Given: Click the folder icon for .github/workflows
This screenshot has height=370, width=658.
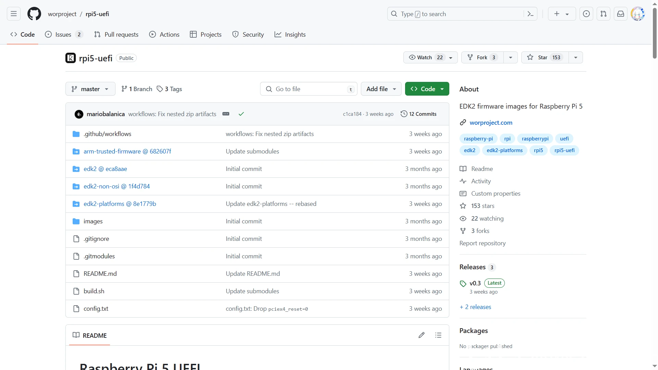Looking at the screenshot, I should pyautogui.click(x=76, y=134).
